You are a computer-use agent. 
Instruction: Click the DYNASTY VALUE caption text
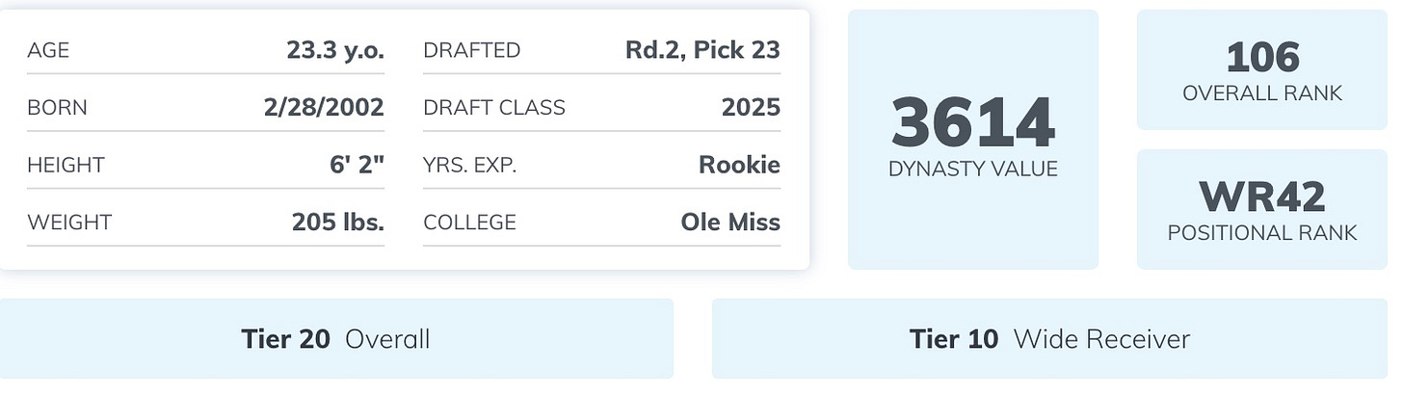click(972, 170)
